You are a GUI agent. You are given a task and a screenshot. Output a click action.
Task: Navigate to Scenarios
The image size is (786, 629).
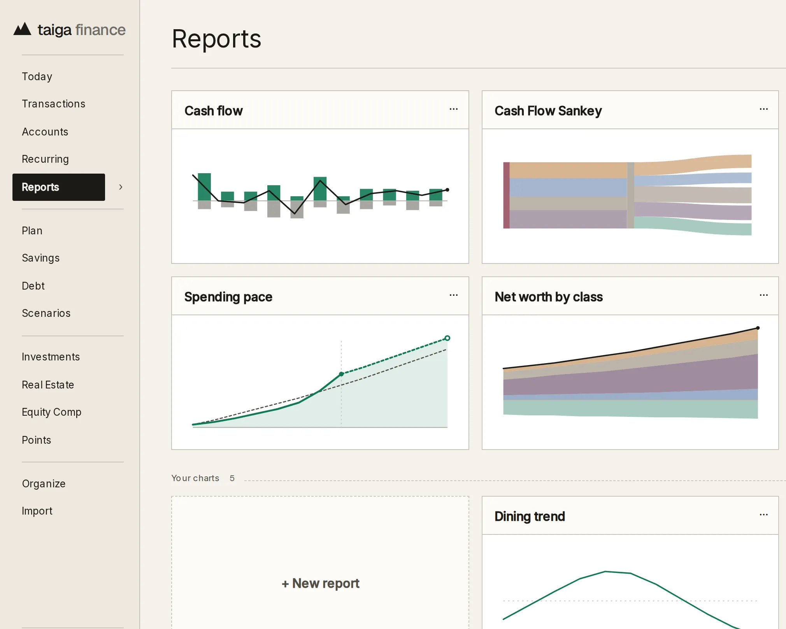tap(46, 313)
